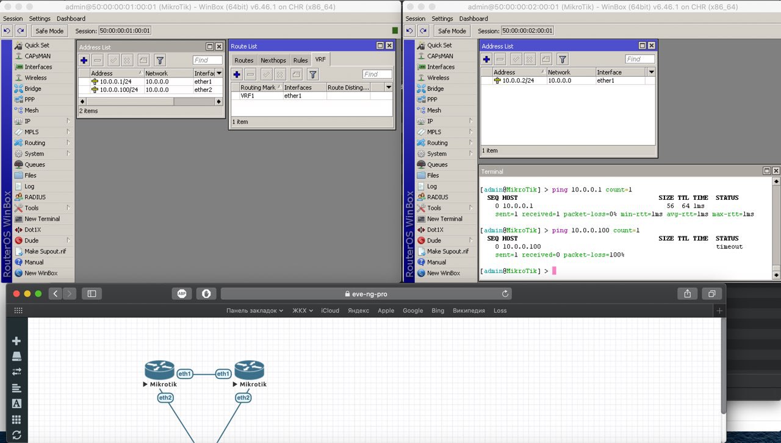Switch to Rules tab in Route List
The image size is (781, 443).
[300, 60]
